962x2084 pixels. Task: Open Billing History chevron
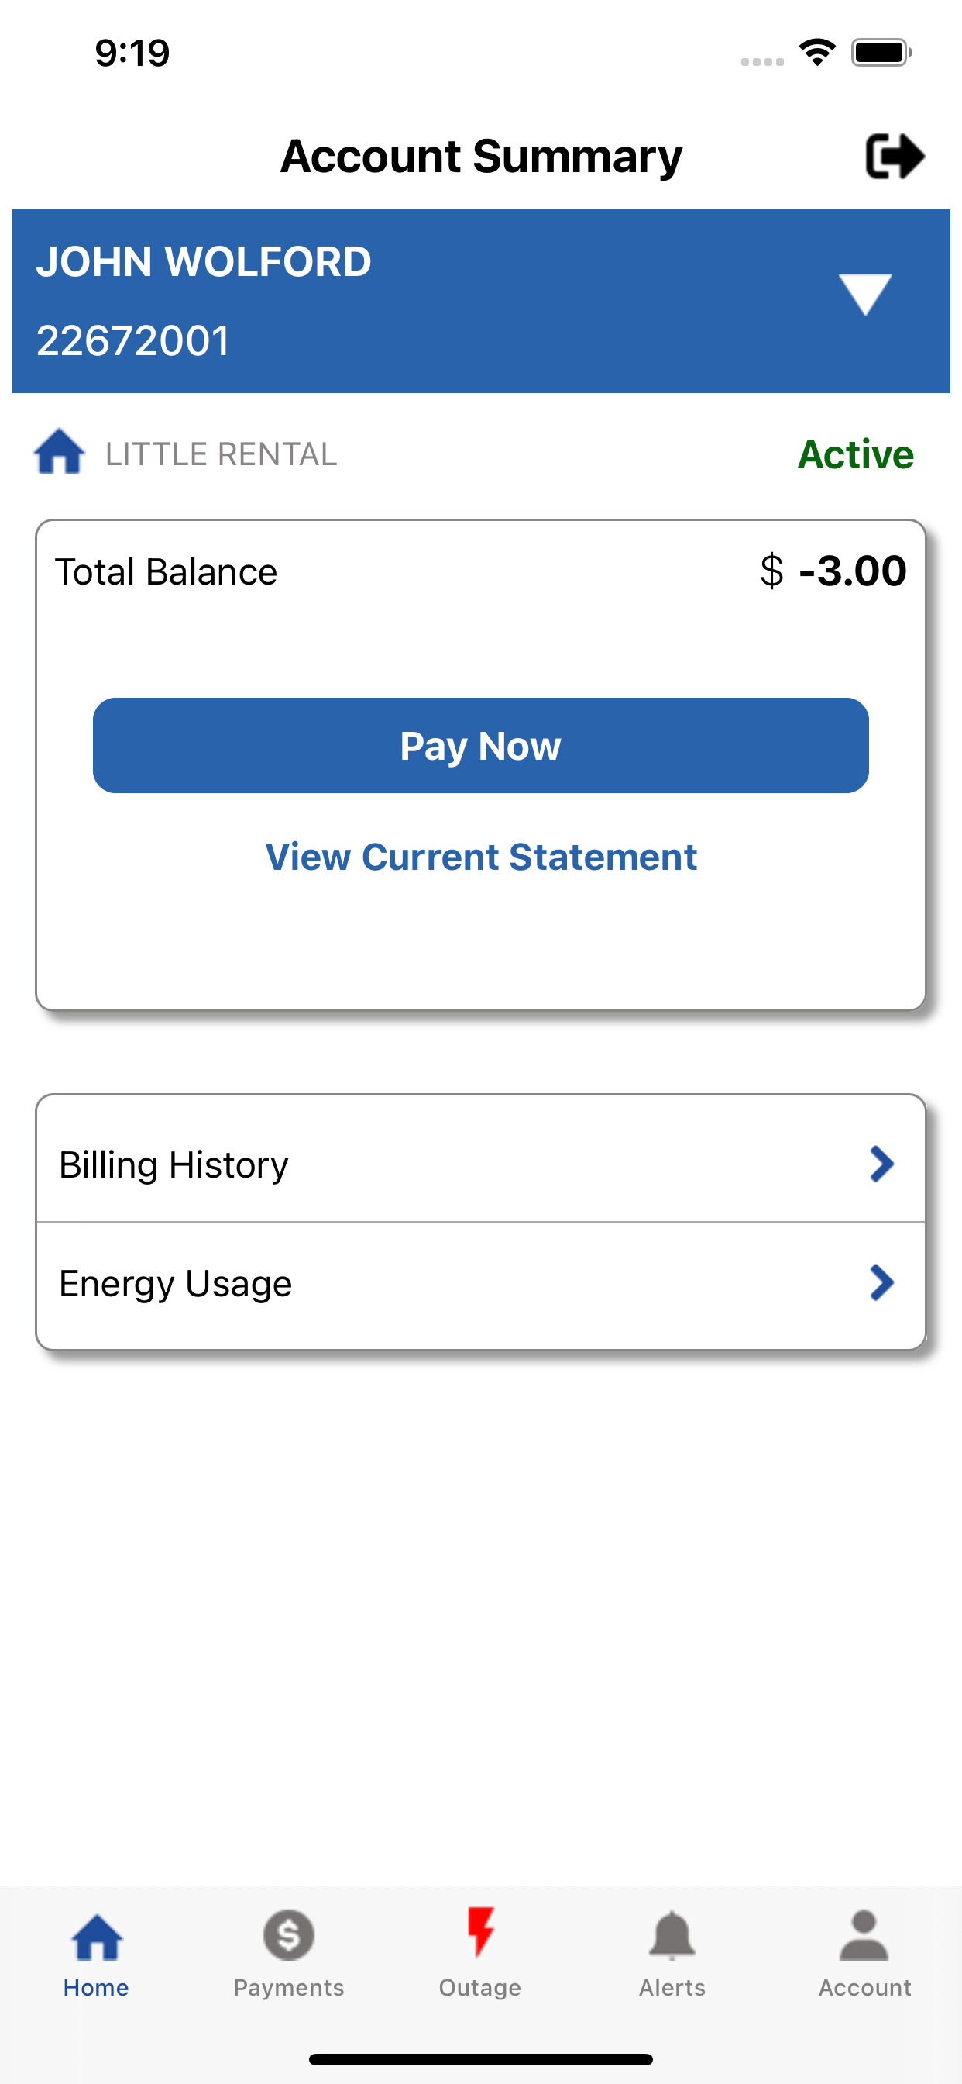[x=882, y=1164]
